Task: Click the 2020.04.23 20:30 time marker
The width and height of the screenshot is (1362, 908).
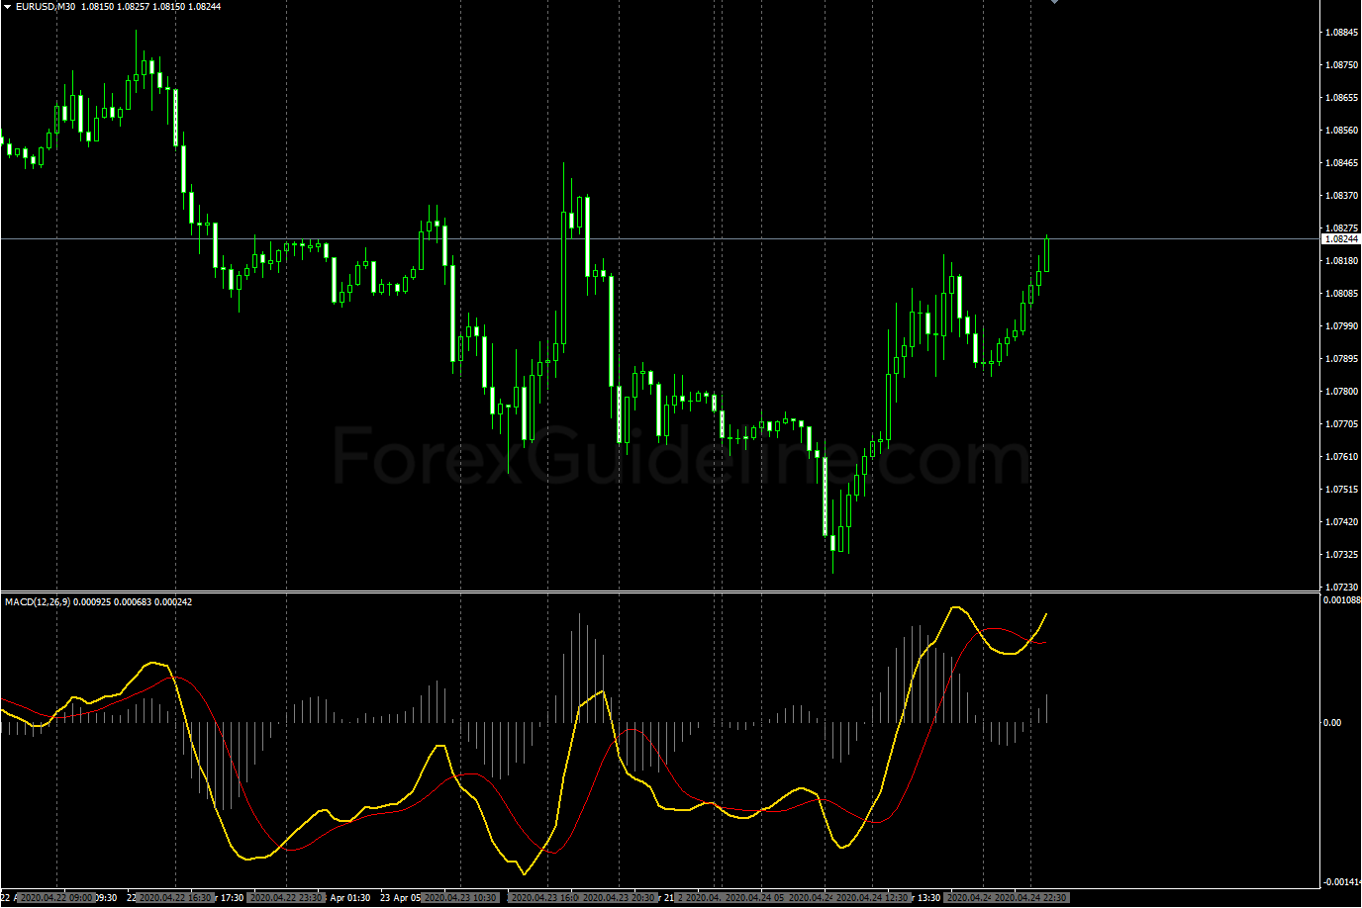Action: click(x=619, y=898)
